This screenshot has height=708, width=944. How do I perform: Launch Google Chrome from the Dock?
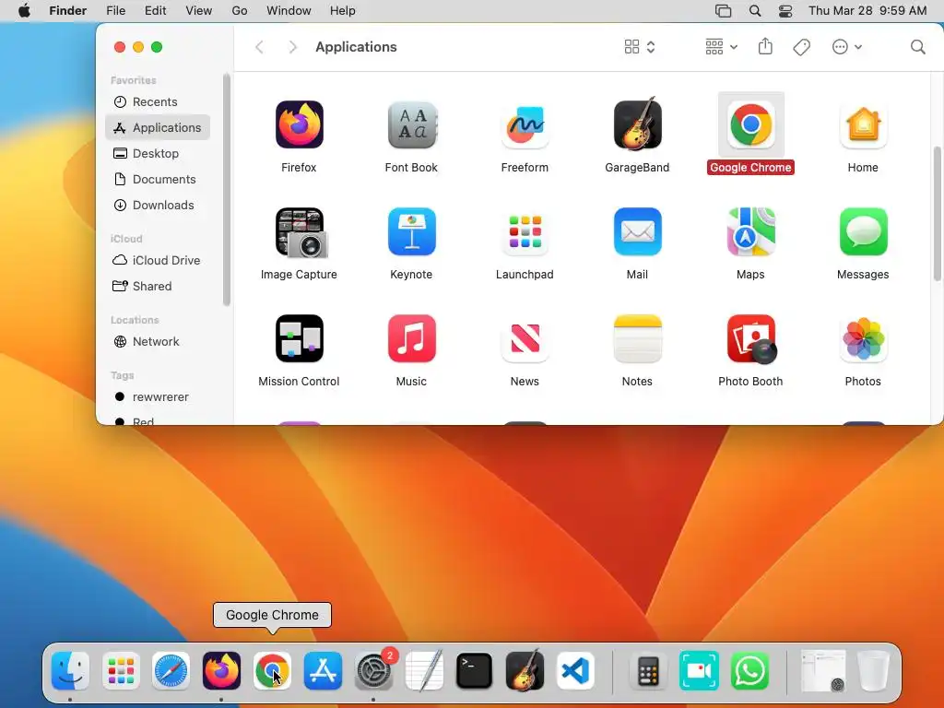(272, 671)
